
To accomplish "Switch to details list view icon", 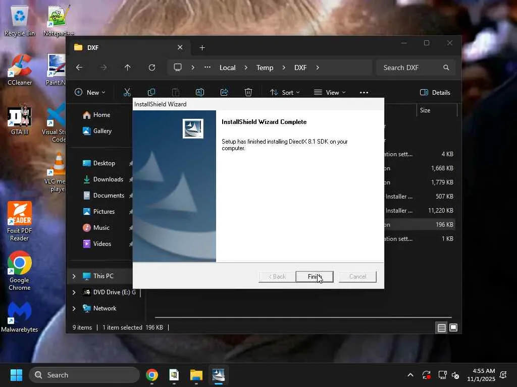I will [x=441, y=328].
